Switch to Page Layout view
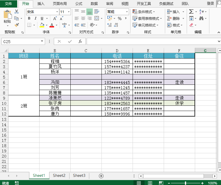The image size is (221, 185). tap(150, 183)
